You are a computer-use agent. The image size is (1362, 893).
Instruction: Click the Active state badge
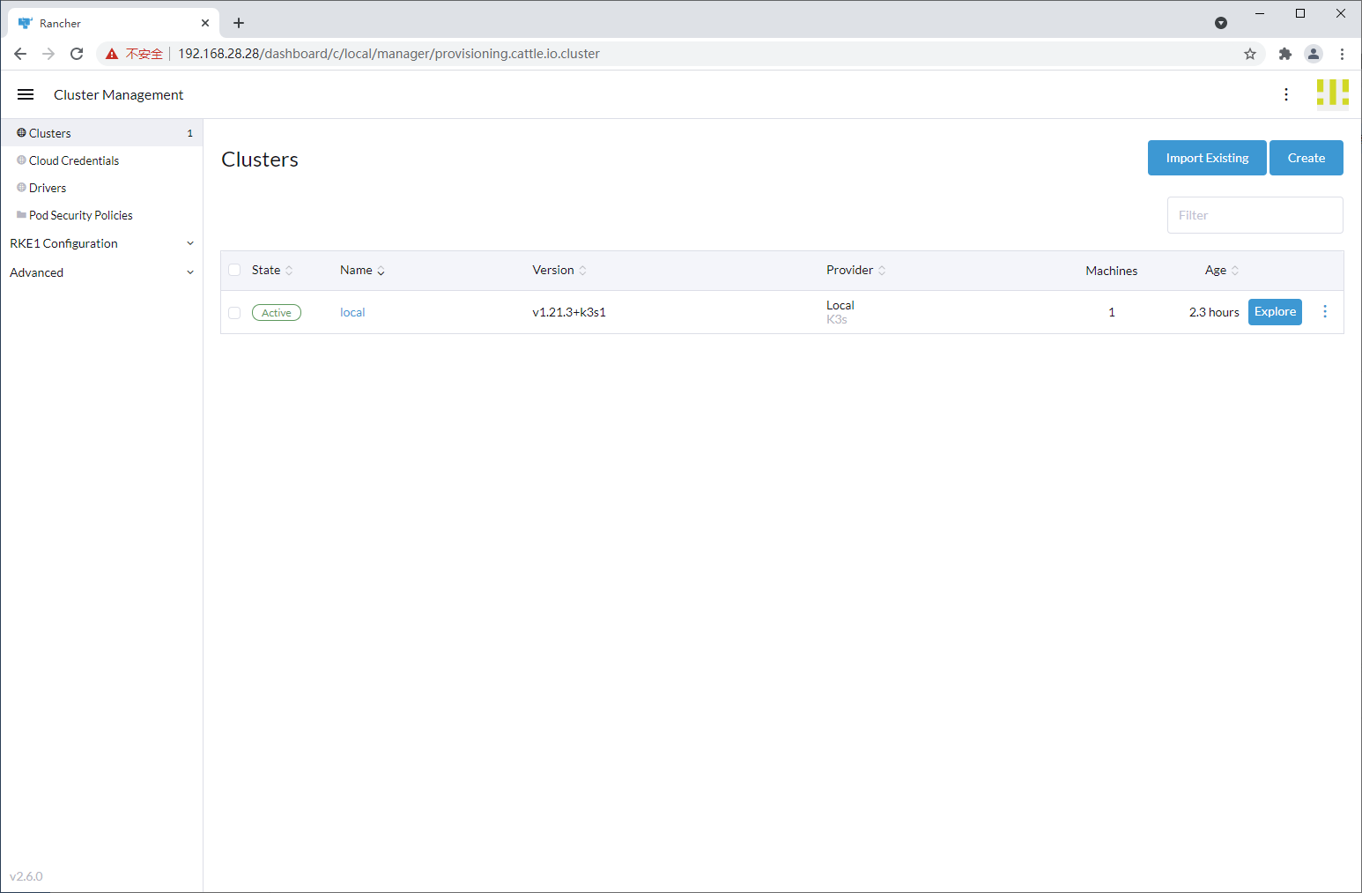pos(277,313)
